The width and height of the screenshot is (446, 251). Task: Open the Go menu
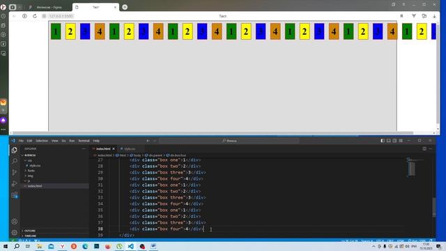63,141
